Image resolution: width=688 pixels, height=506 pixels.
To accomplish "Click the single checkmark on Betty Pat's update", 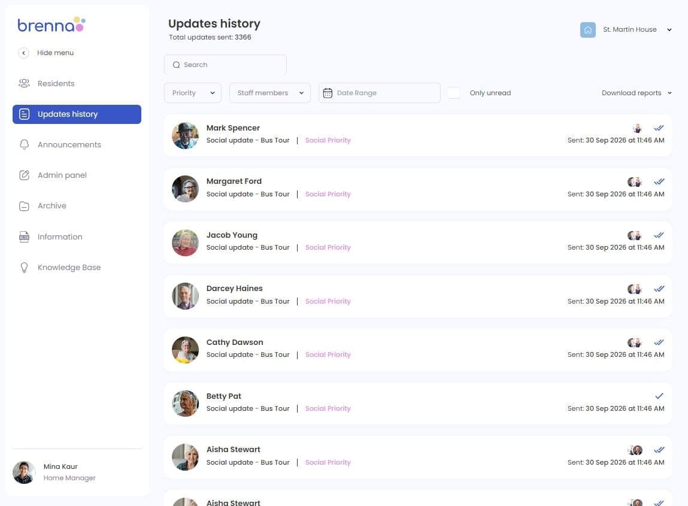I will (x=659, y=396).
